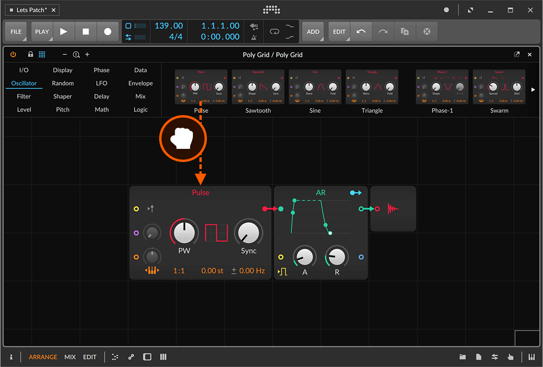Toggle the Poly Grid power button

pos(13,55)
